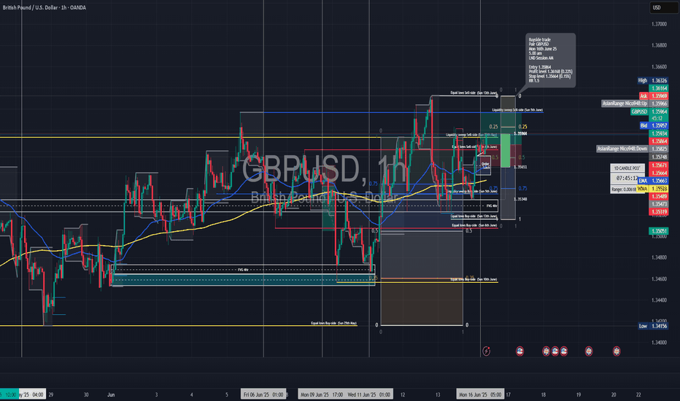Select Equal lows Buy-side (Sun 6th June) label
680x401 pixels.
pos(474,225)
